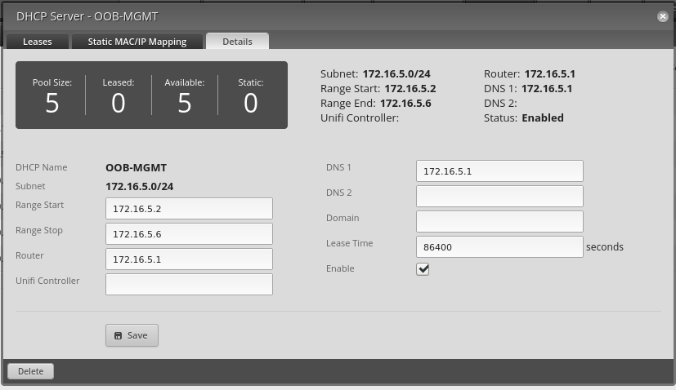Click the Static counter value
This screenshot has width=676, height=390.
pos(251,104)
